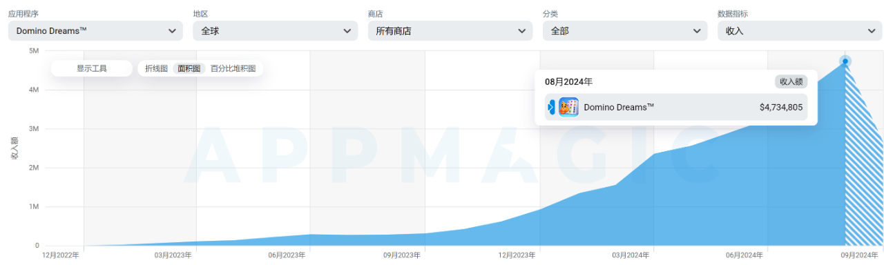Open the 地区 dropdown showing 全球
884x265 pixels.
click(x=275, y=30)
